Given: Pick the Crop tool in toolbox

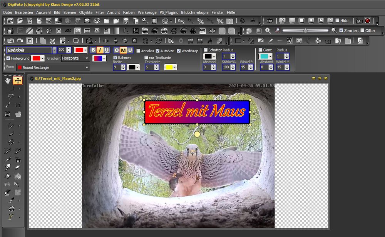Looking at the screenshot, I should (18, 105).
